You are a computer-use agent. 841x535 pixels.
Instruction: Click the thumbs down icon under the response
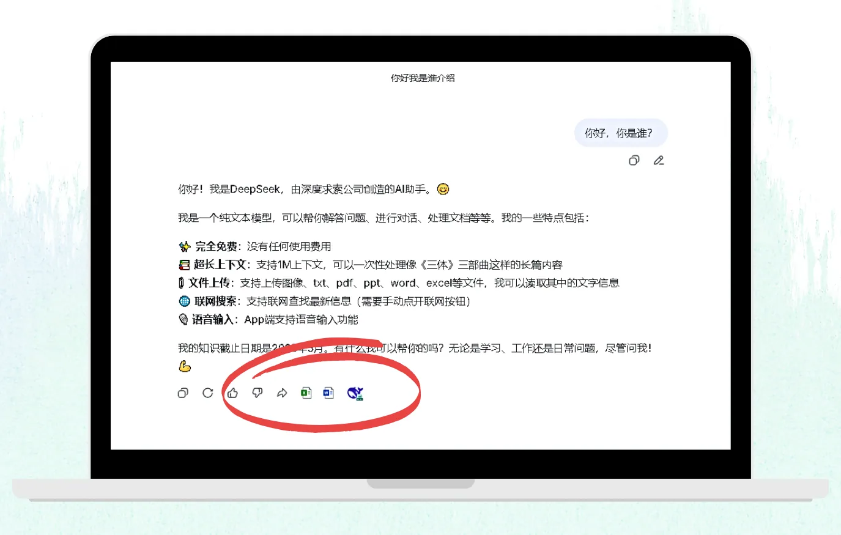[x=257, y=393]
